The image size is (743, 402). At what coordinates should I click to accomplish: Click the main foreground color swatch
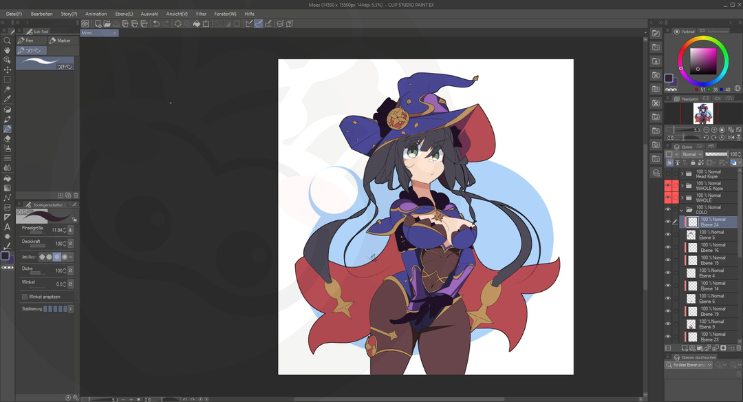[669, 78]
